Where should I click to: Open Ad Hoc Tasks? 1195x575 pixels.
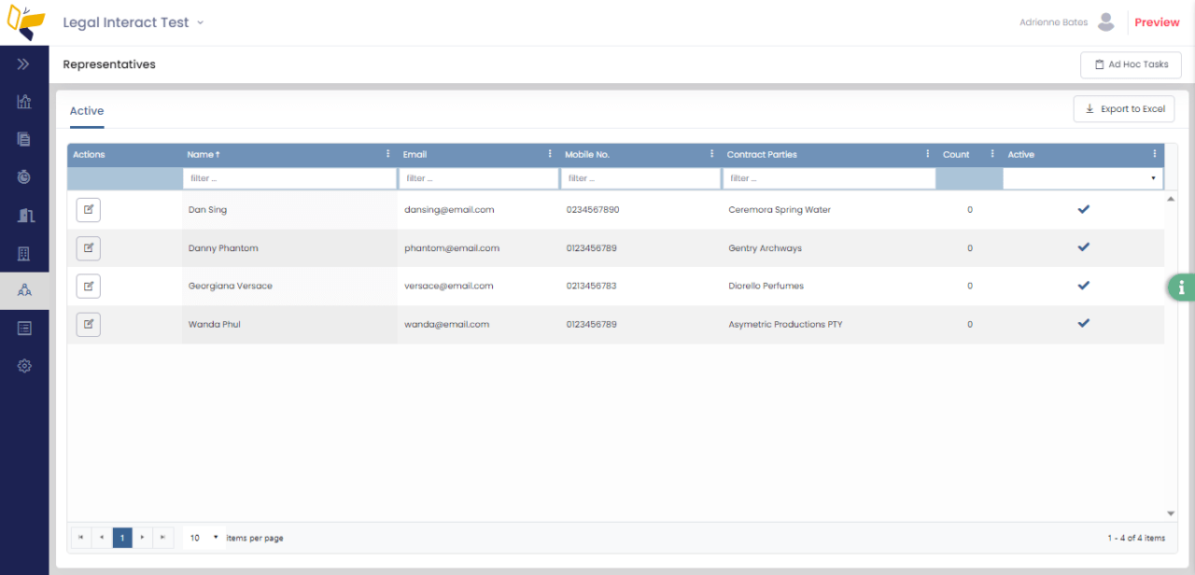click(x=1131, y=64)
